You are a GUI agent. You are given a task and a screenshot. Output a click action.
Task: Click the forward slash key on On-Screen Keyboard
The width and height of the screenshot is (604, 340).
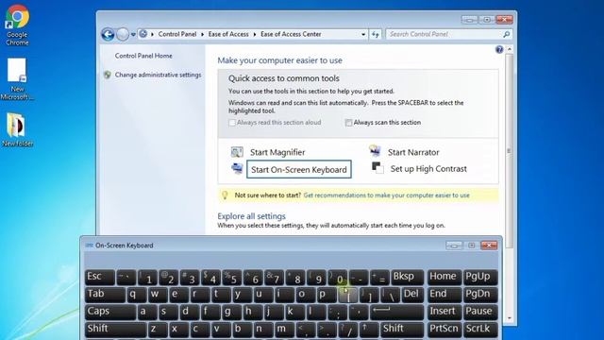(347, 330)
